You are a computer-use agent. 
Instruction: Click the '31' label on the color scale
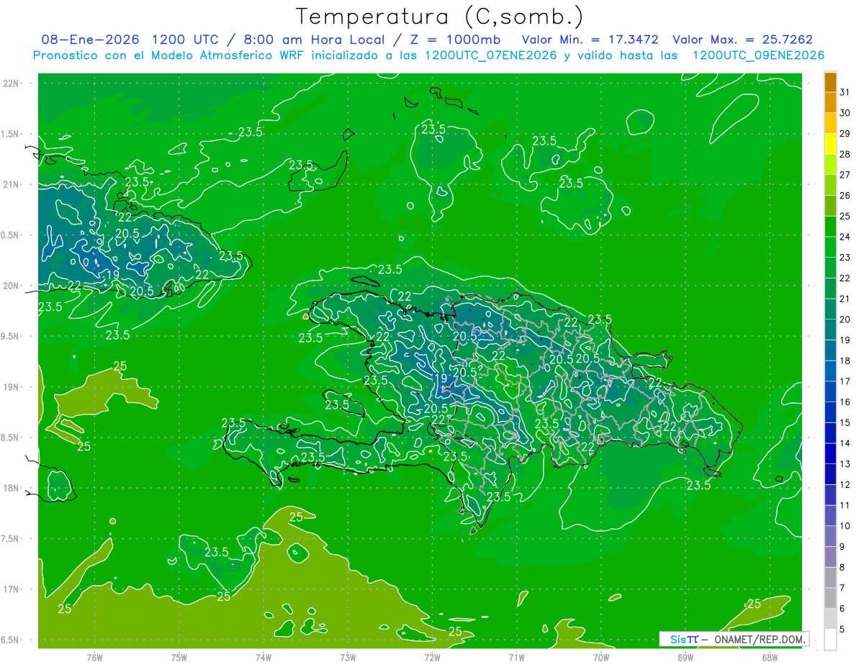(x=845, y=92)
